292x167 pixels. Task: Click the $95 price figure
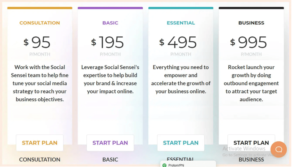point(37,42)
